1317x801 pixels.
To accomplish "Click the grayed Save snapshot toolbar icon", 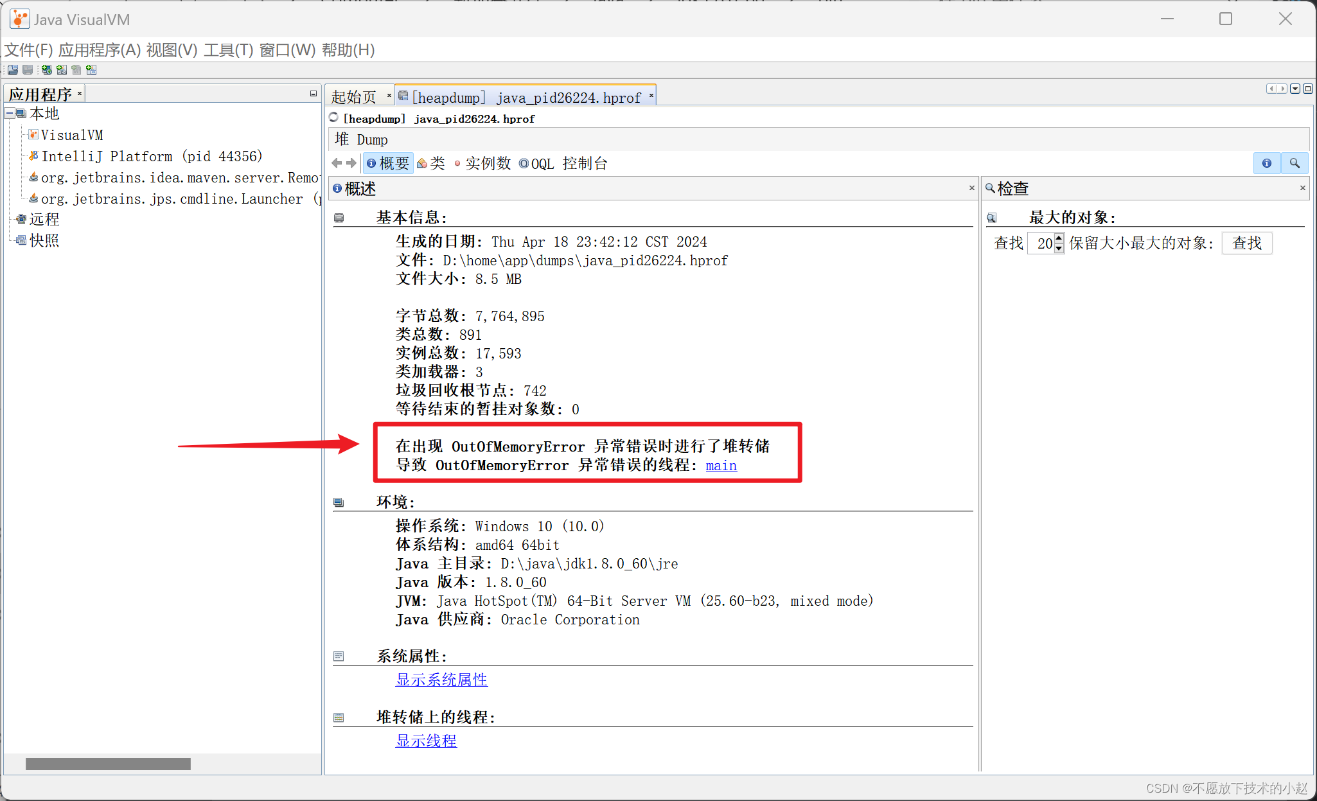I will coord(28,69).
